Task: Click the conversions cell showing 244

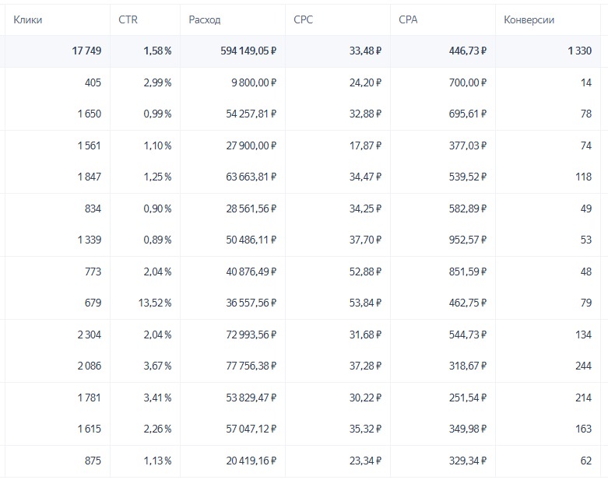Action: coord(582,366)
